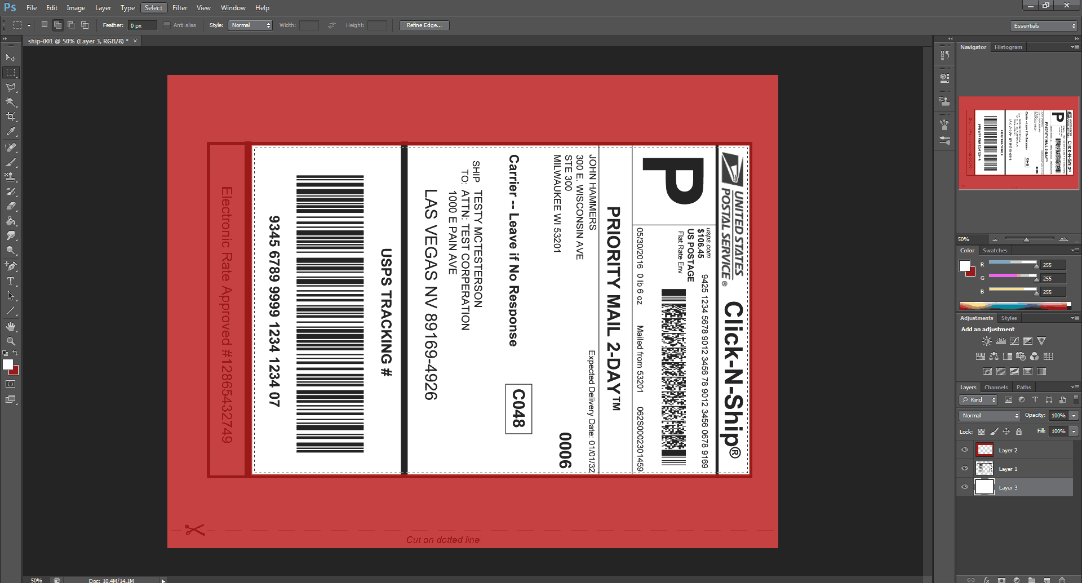Open tool preset picker arrow
The image size is (1082, 583).
[x=29, y=25]
